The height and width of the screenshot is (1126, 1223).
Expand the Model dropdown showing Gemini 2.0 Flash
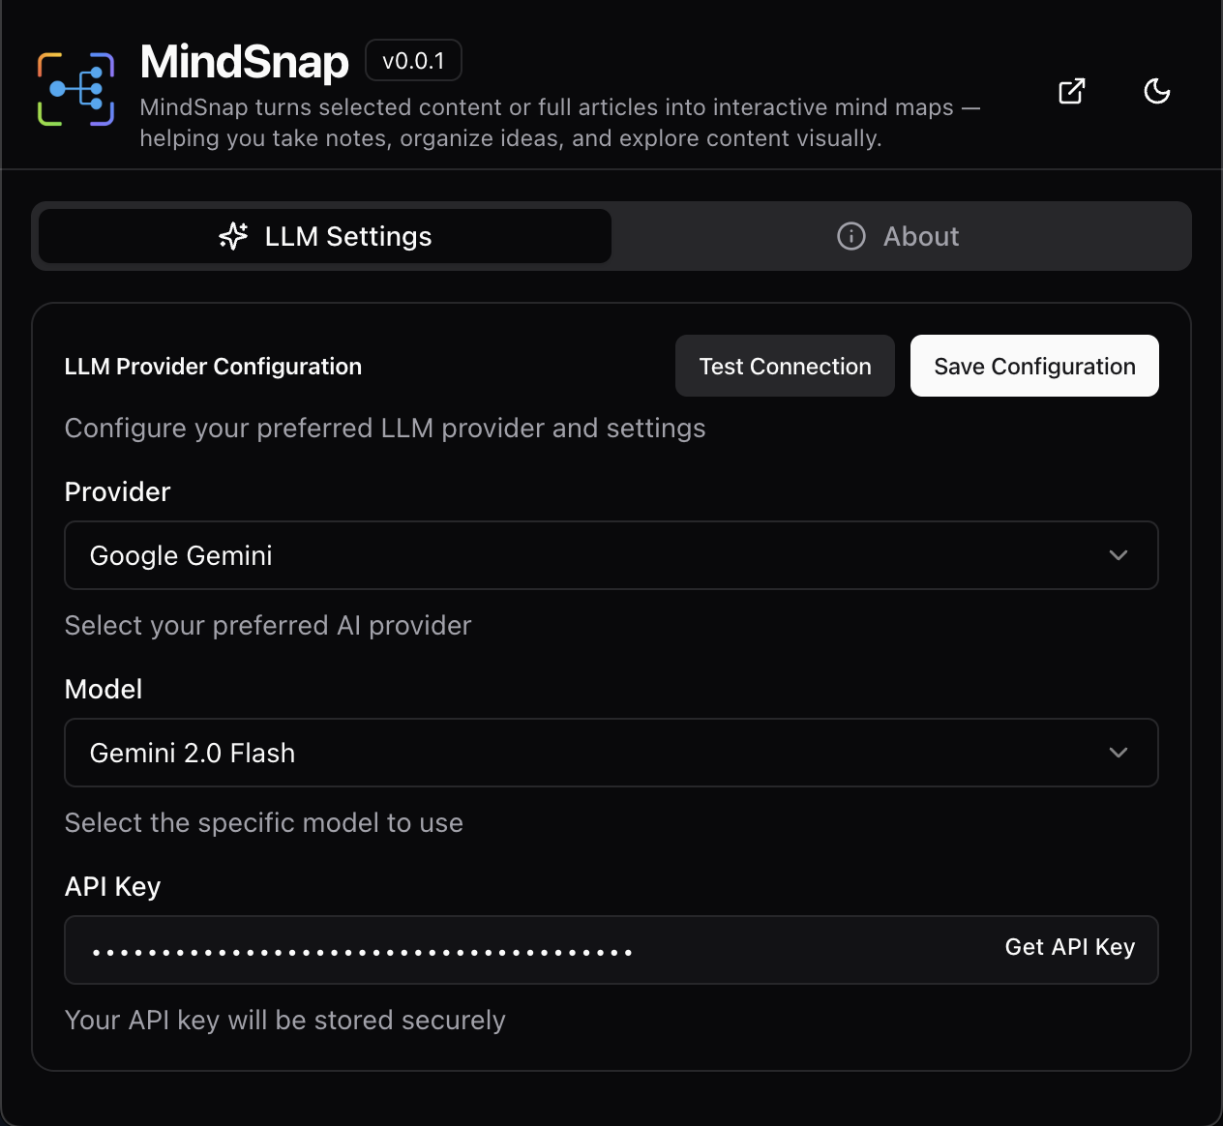click(611, 753)
